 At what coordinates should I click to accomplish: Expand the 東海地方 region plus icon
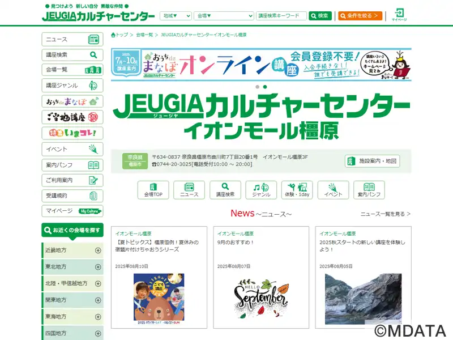click(98, 317)
